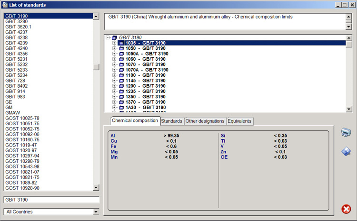This screenshot has height=221, width=357.
Task: Select the 1A30 - GB/T 3190 tree row
Action: click(146, 108)
